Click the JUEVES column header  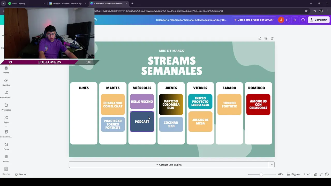171,88
